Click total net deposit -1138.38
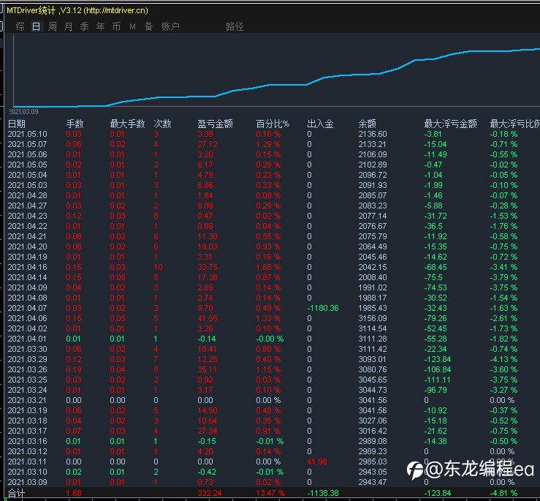This screenshot has height=501, width=540. pos(323,494)
